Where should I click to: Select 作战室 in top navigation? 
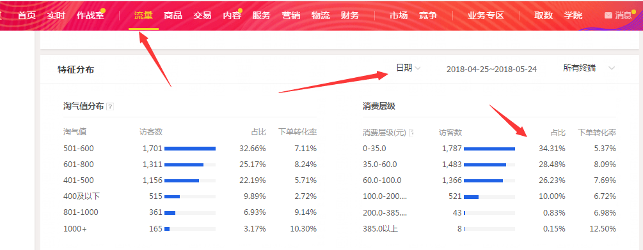pyautogui.click(x=91, y=15)
